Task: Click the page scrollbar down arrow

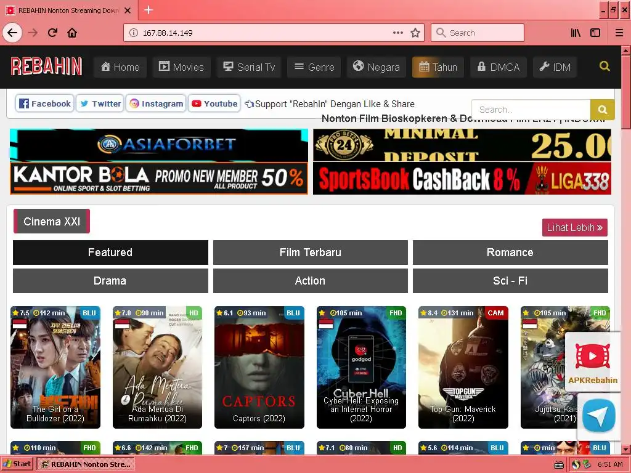Action: coord(626,449)
